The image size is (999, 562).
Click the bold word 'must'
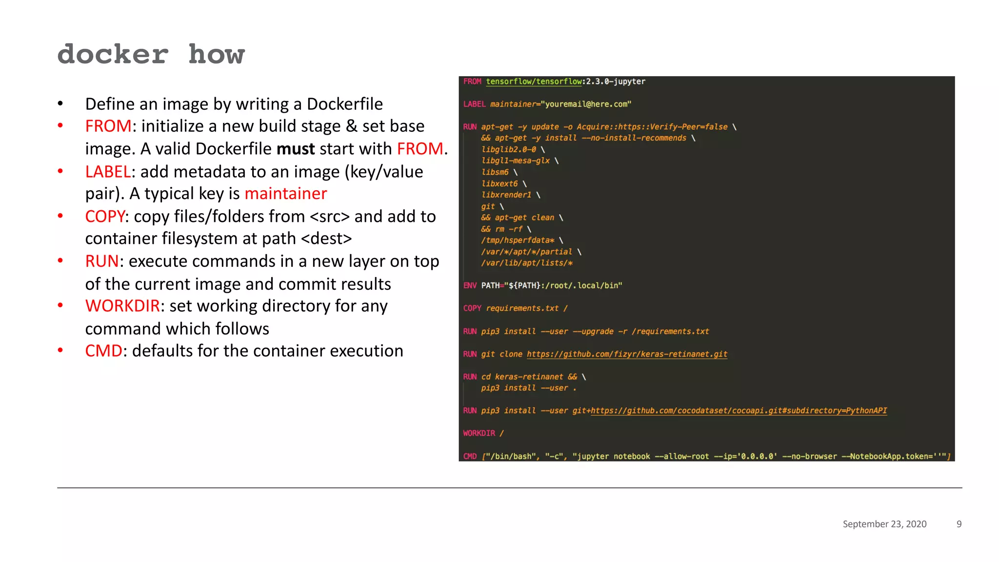click(x=295, y=149)
